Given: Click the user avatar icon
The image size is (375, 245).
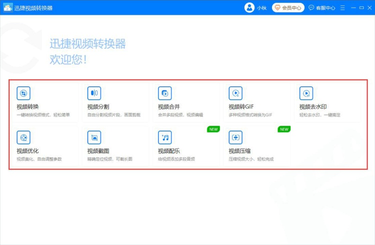Looking at the screenshot, I should (249, 8).
